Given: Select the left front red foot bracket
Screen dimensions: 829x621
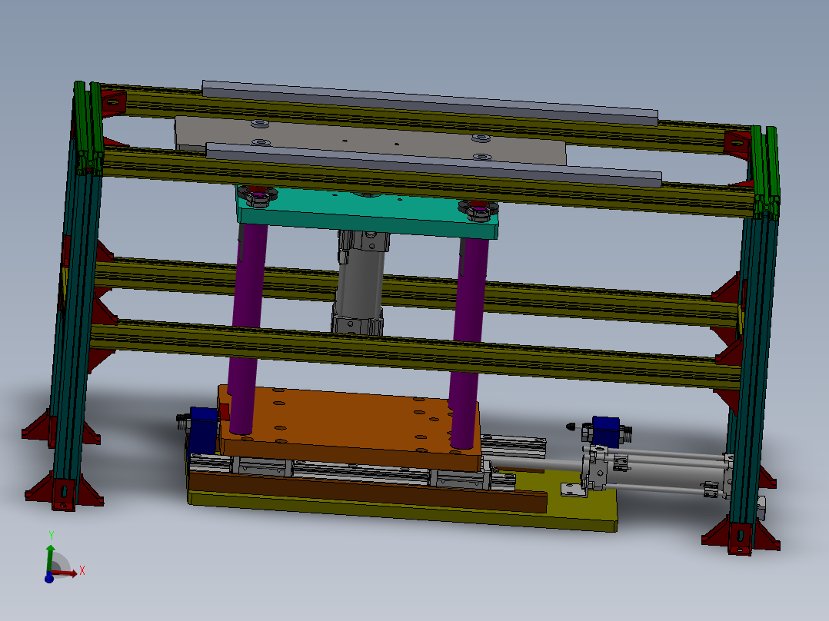Looking at the screenshot, I should tap(65, 490).
